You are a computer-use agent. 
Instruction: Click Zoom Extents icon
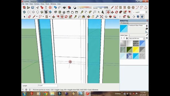[101, 17]
